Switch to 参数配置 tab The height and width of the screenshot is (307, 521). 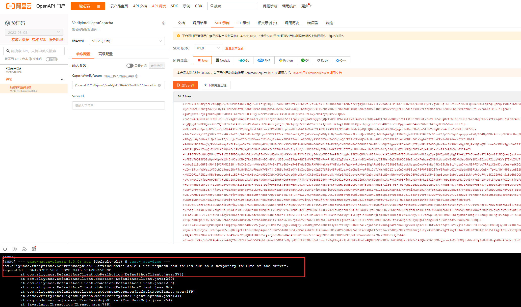[83, 54]
